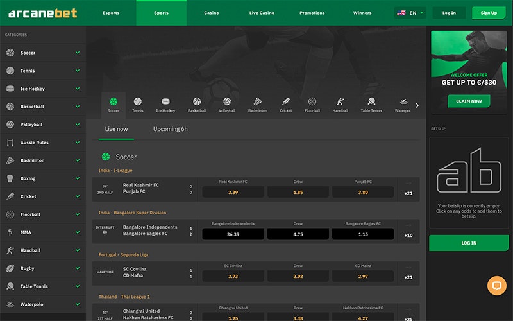The image size is (513, 321).
Task: Select the Tennis icon in sports carousel
Action: pyautogui.click(x=138, y=101)
